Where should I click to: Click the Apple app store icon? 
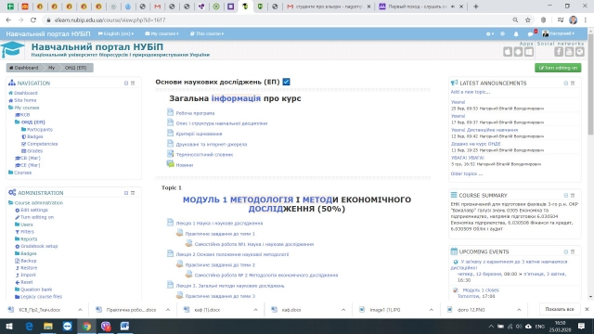508,52
